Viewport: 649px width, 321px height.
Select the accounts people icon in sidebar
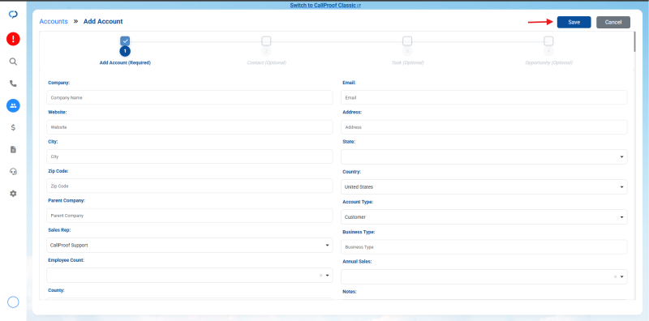pos(13,105)
